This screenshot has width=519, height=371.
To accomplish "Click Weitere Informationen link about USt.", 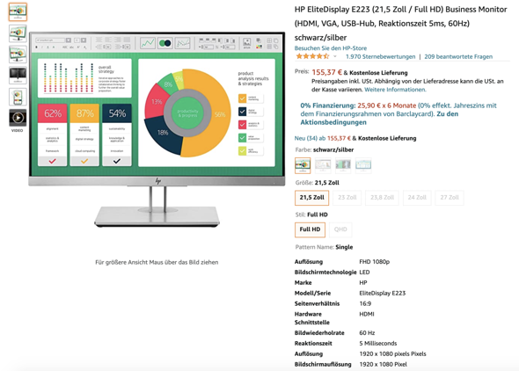I will click(395, 90).
